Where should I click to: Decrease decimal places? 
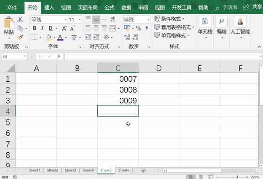pyautogui.click(x=135, y=37)
